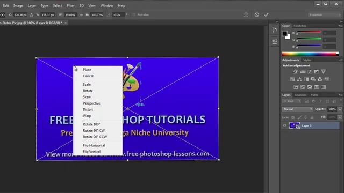Open the Opacity slider arrow
344x193 pixels.
tap(340, 109)
